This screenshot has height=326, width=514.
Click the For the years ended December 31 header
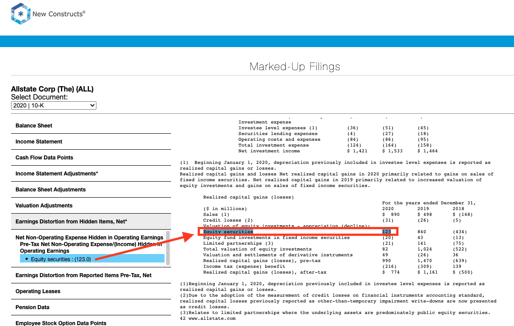coord(429,203)
